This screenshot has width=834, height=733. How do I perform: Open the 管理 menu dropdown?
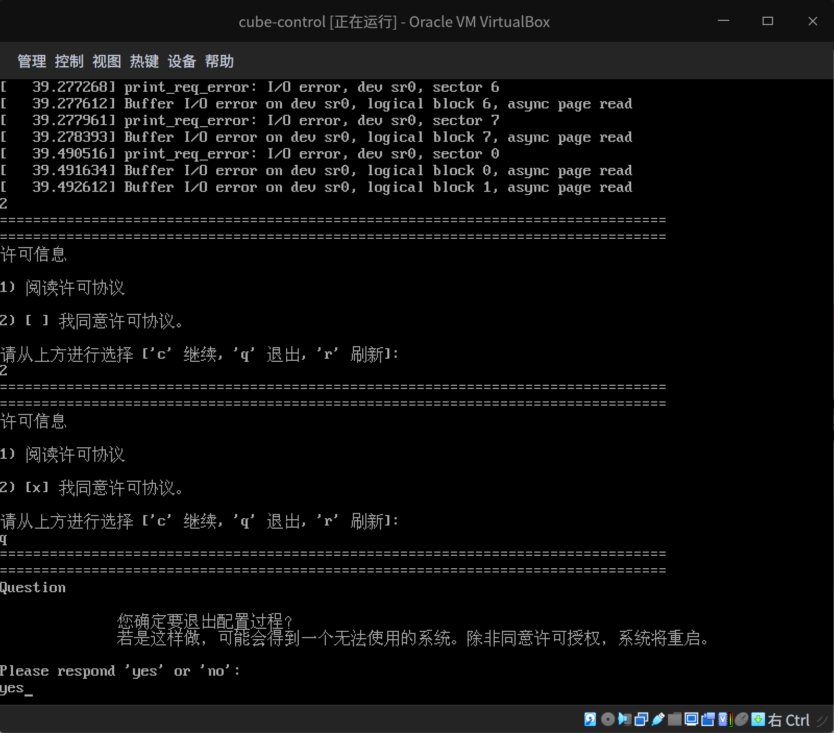(x=31, y=61)
